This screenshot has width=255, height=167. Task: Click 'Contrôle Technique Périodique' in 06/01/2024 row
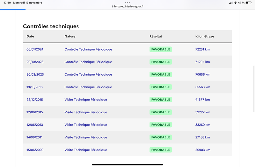pos(88,49)
